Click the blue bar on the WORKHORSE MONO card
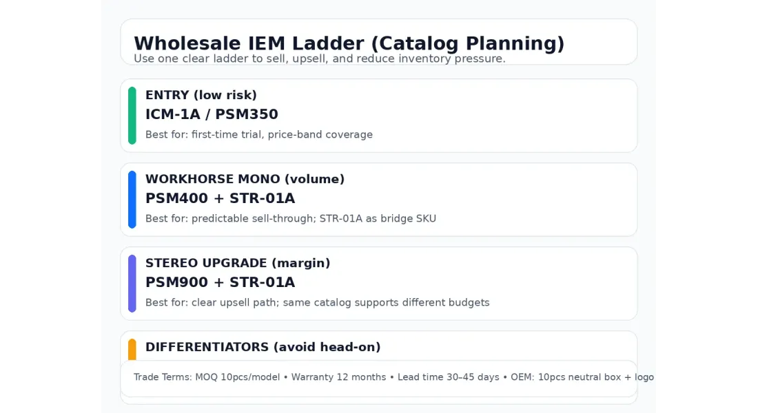This screenshot has width=758, height=413. 132,200
